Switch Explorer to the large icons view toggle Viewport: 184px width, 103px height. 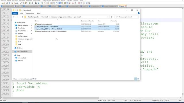[138, 79]
